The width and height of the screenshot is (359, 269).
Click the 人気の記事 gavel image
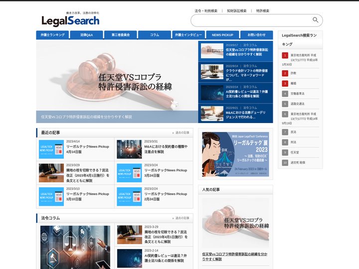coord(235,223)
